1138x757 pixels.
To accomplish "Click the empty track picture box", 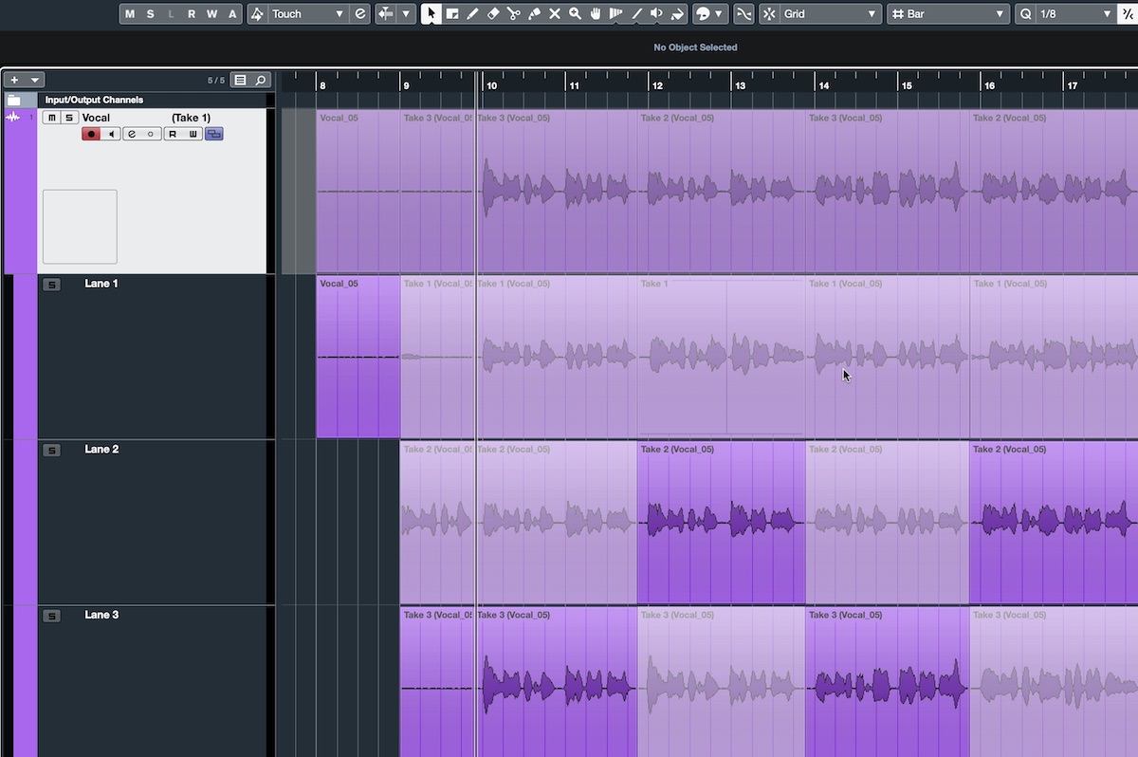I will click(80, 227).
